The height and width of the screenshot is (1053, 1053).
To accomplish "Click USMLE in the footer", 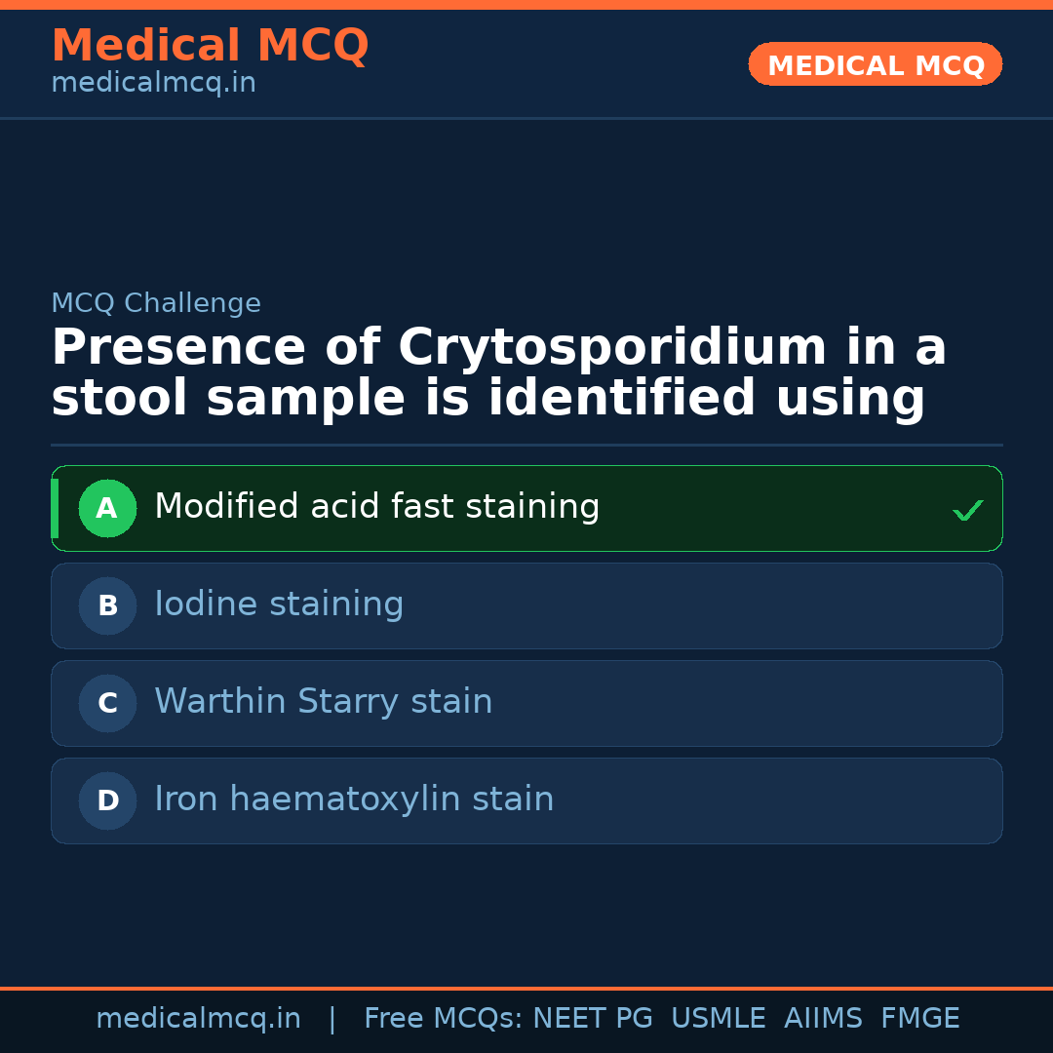I will point(719,1019).
